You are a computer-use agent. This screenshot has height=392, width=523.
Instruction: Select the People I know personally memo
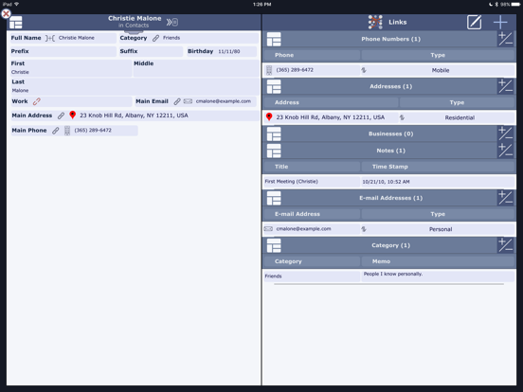[438, 276]
